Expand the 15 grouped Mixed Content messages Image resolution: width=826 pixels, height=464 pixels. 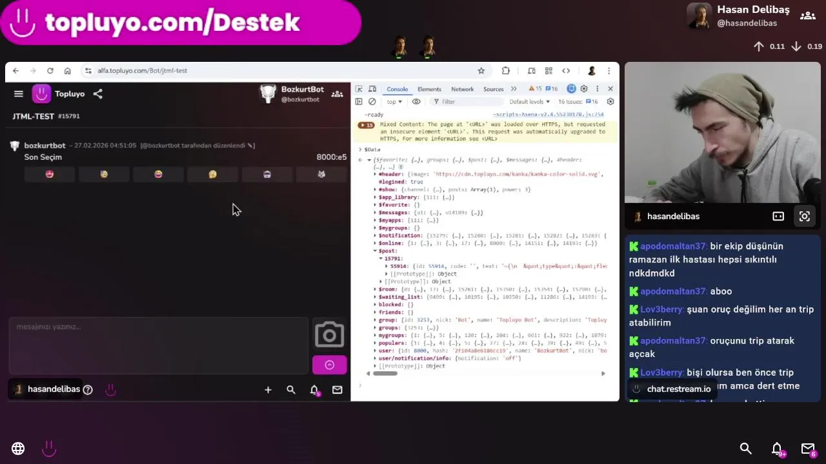366,125
